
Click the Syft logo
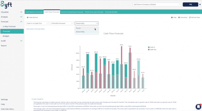[x=6, y=5]
